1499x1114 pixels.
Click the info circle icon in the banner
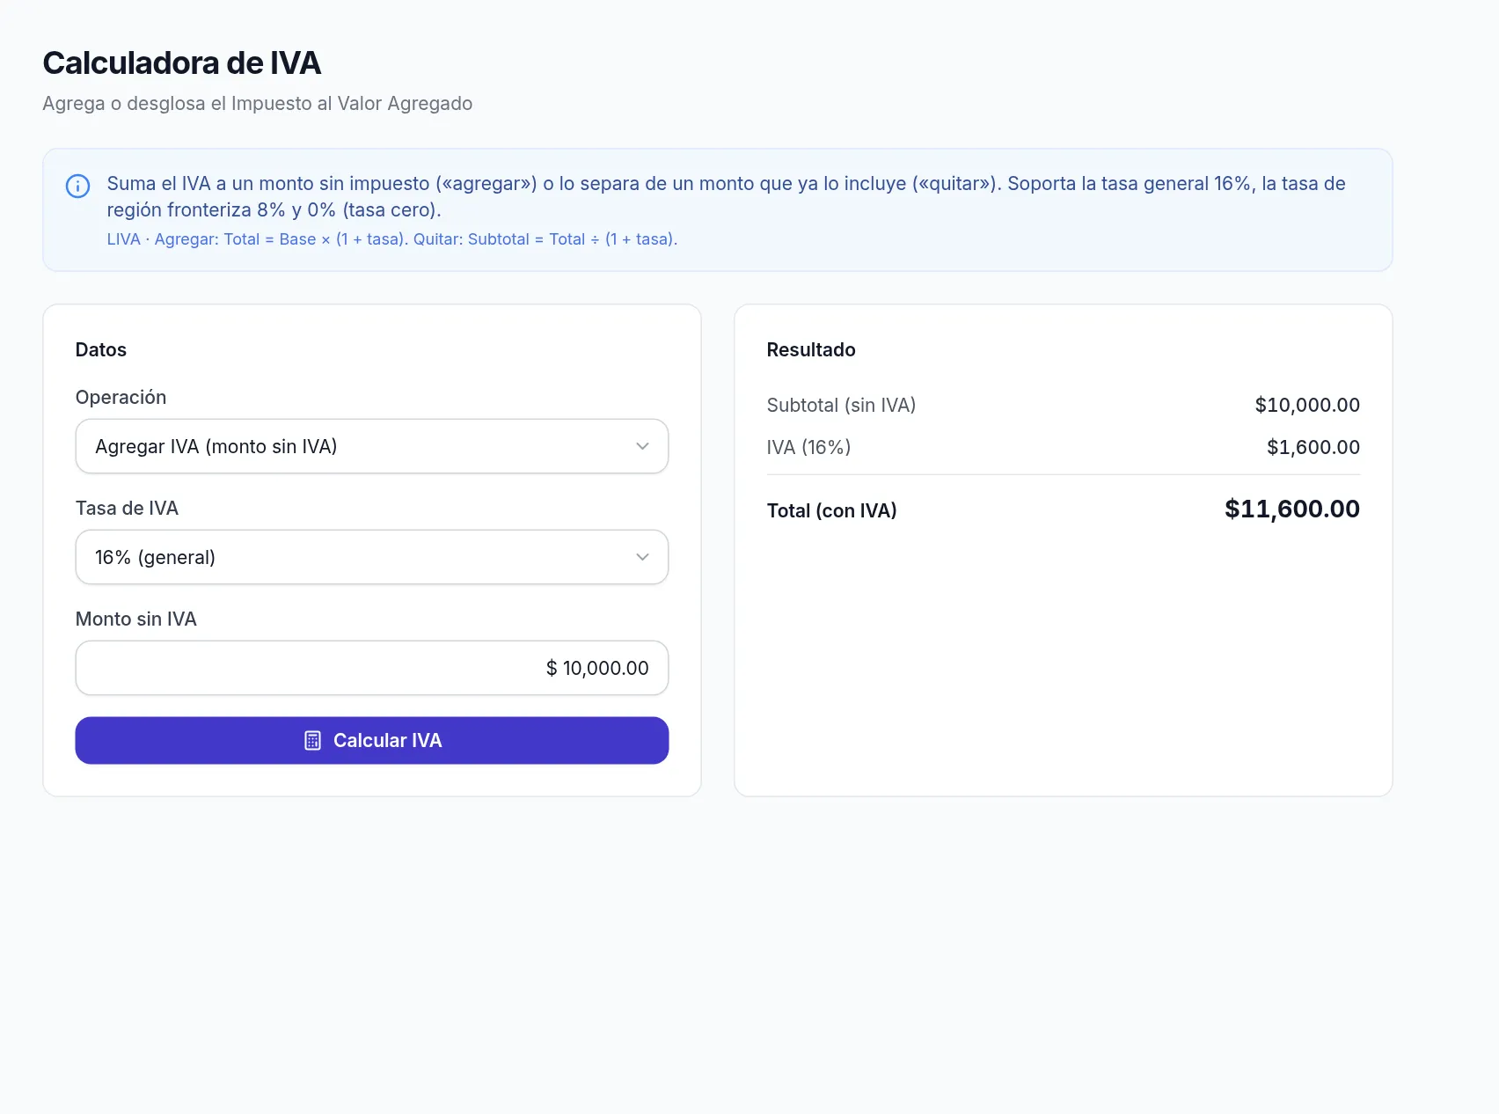(77, 187)
